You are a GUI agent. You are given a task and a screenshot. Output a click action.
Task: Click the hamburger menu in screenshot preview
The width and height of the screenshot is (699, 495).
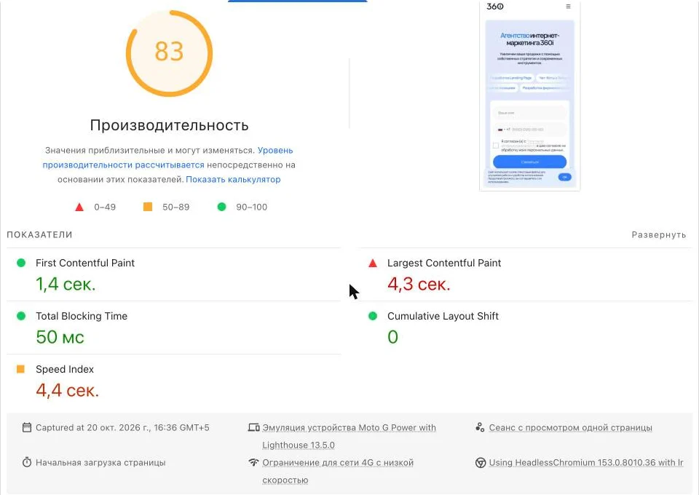coord(568,7)
